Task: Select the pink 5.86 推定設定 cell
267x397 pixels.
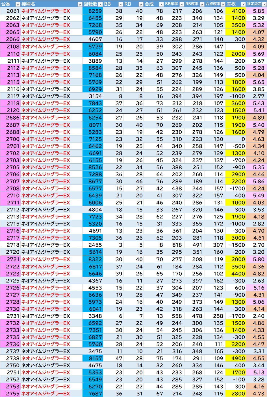Action: pos(257,181)
